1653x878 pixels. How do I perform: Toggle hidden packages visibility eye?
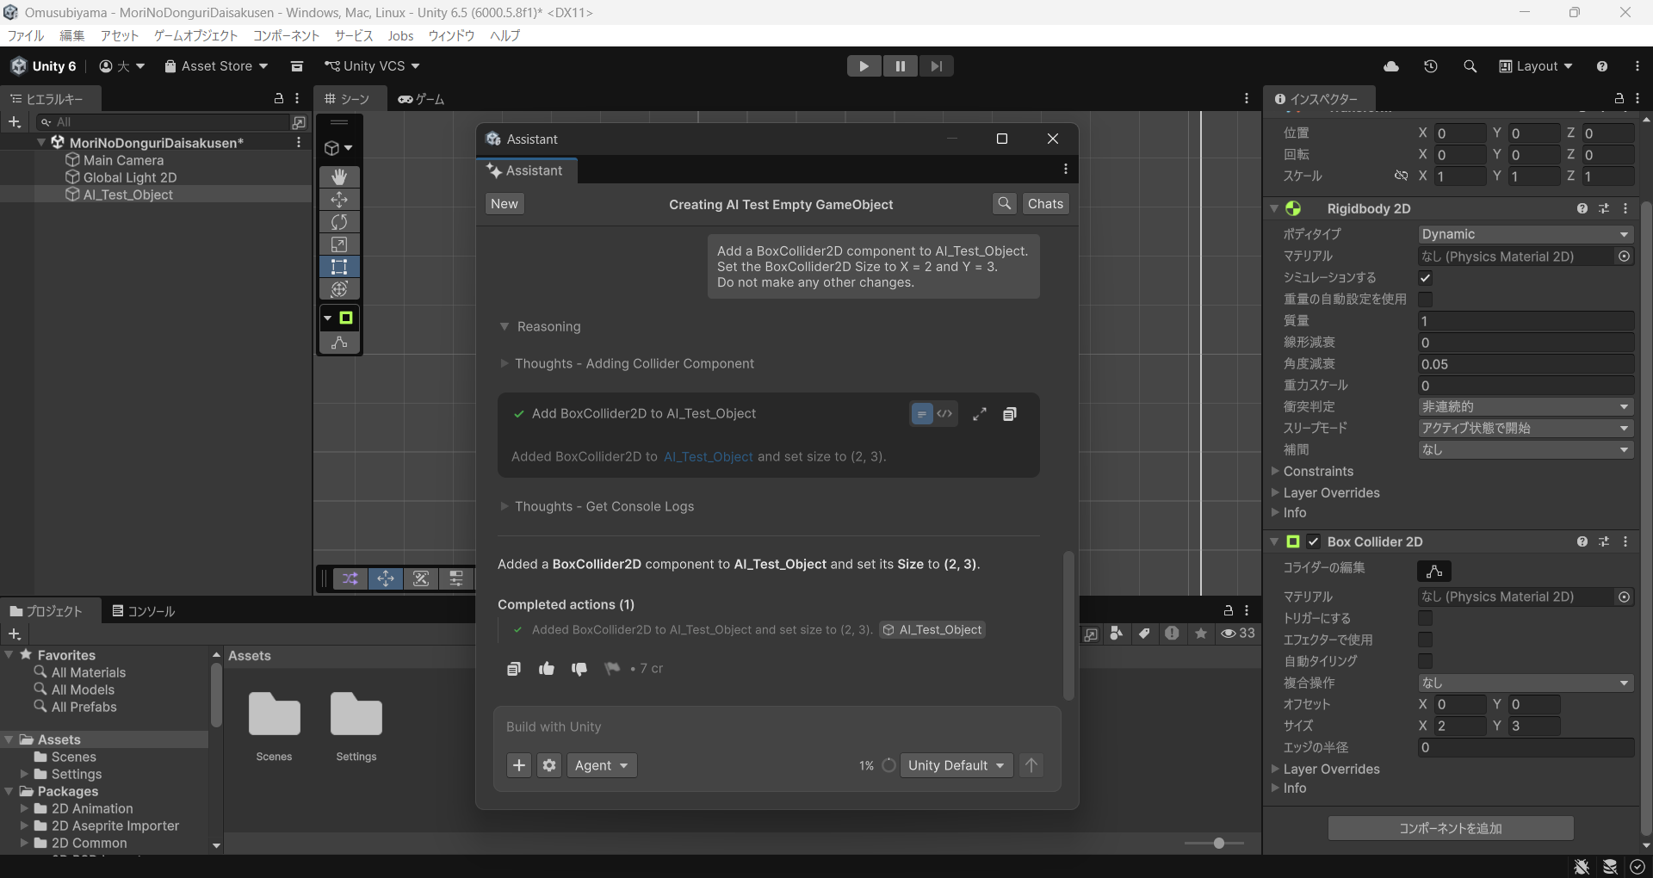click(x=1238, y=634)
